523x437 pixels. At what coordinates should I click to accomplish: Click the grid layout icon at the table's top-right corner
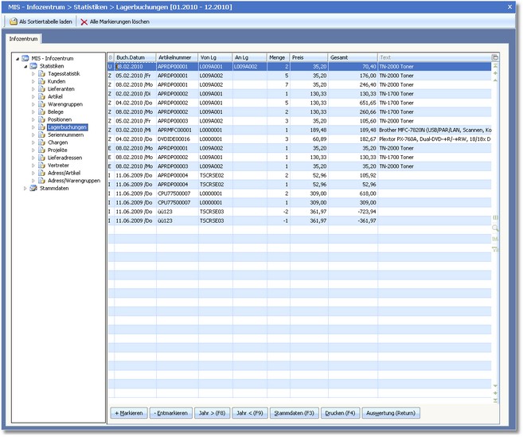495,57
